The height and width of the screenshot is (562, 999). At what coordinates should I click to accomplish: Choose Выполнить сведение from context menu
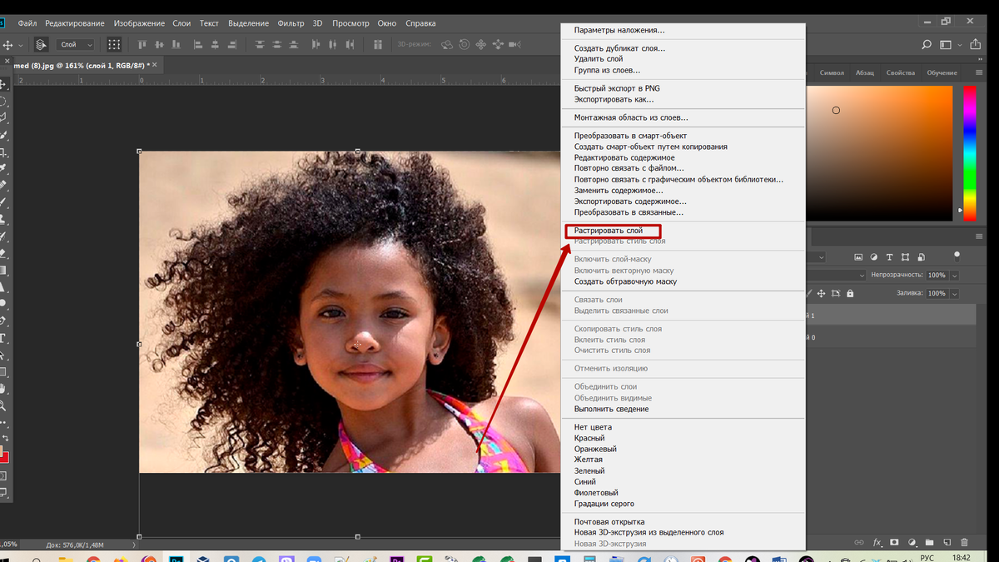[x=611, y=409]
